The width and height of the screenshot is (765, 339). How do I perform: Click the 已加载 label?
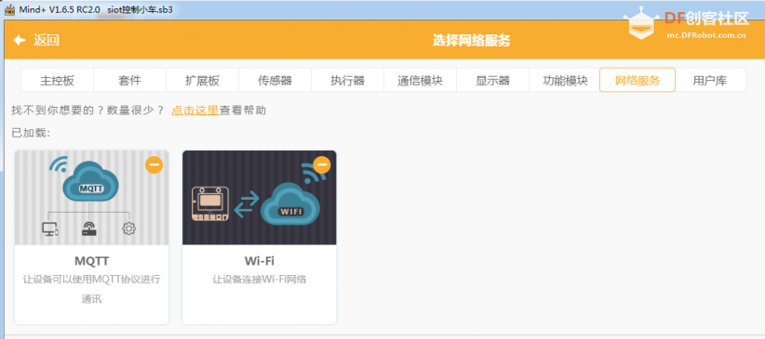click(31, 133)
